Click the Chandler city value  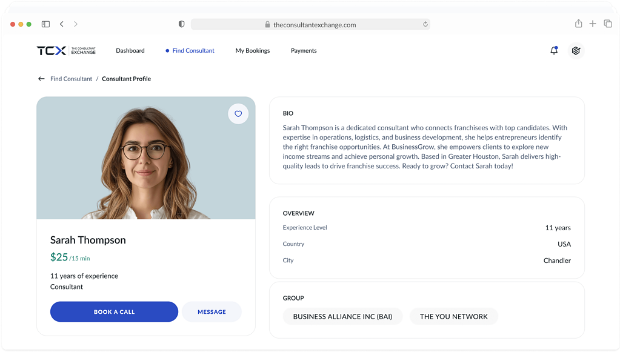[557, 261]
